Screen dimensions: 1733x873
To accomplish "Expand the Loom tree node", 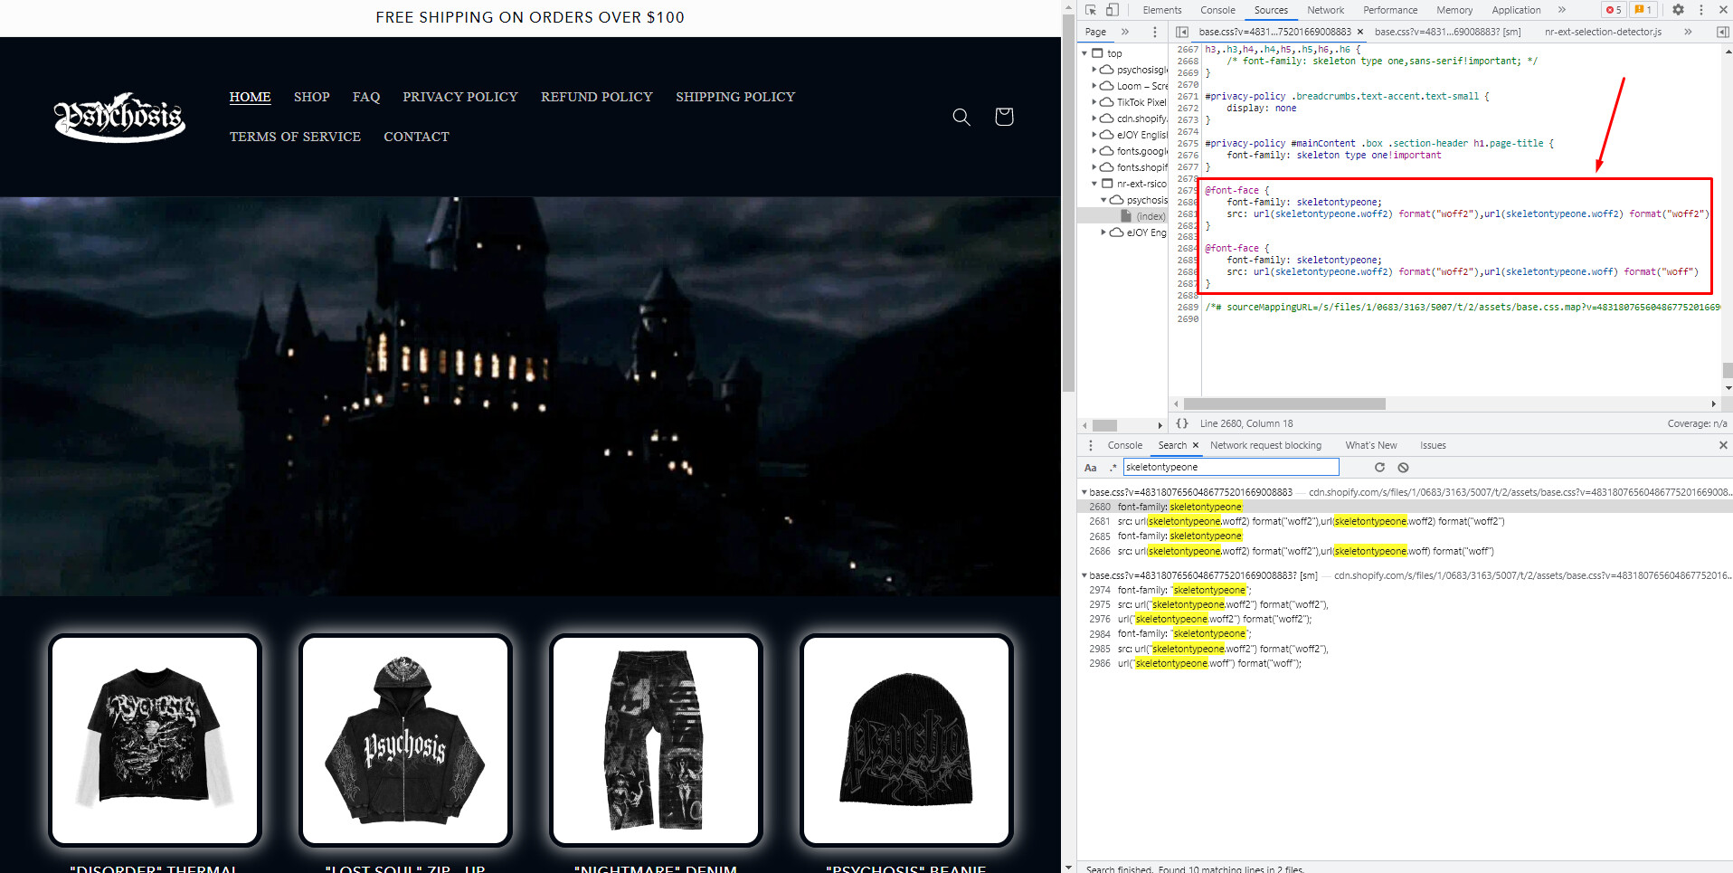I will 1094,86.
